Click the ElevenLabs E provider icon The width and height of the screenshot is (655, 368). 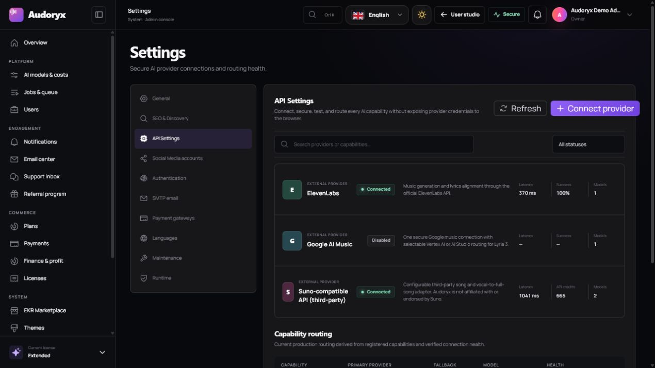pos(292,190)
